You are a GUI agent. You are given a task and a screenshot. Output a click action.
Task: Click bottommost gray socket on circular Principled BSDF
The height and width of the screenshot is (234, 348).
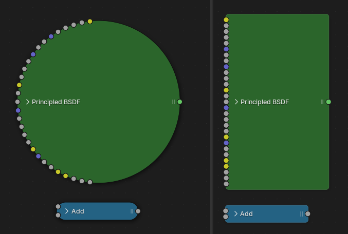90,182
